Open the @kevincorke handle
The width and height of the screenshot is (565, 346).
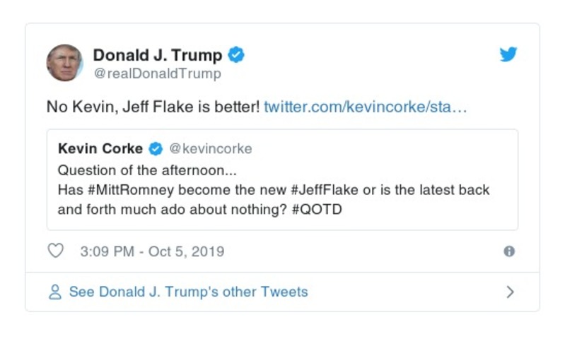point(211,149)
